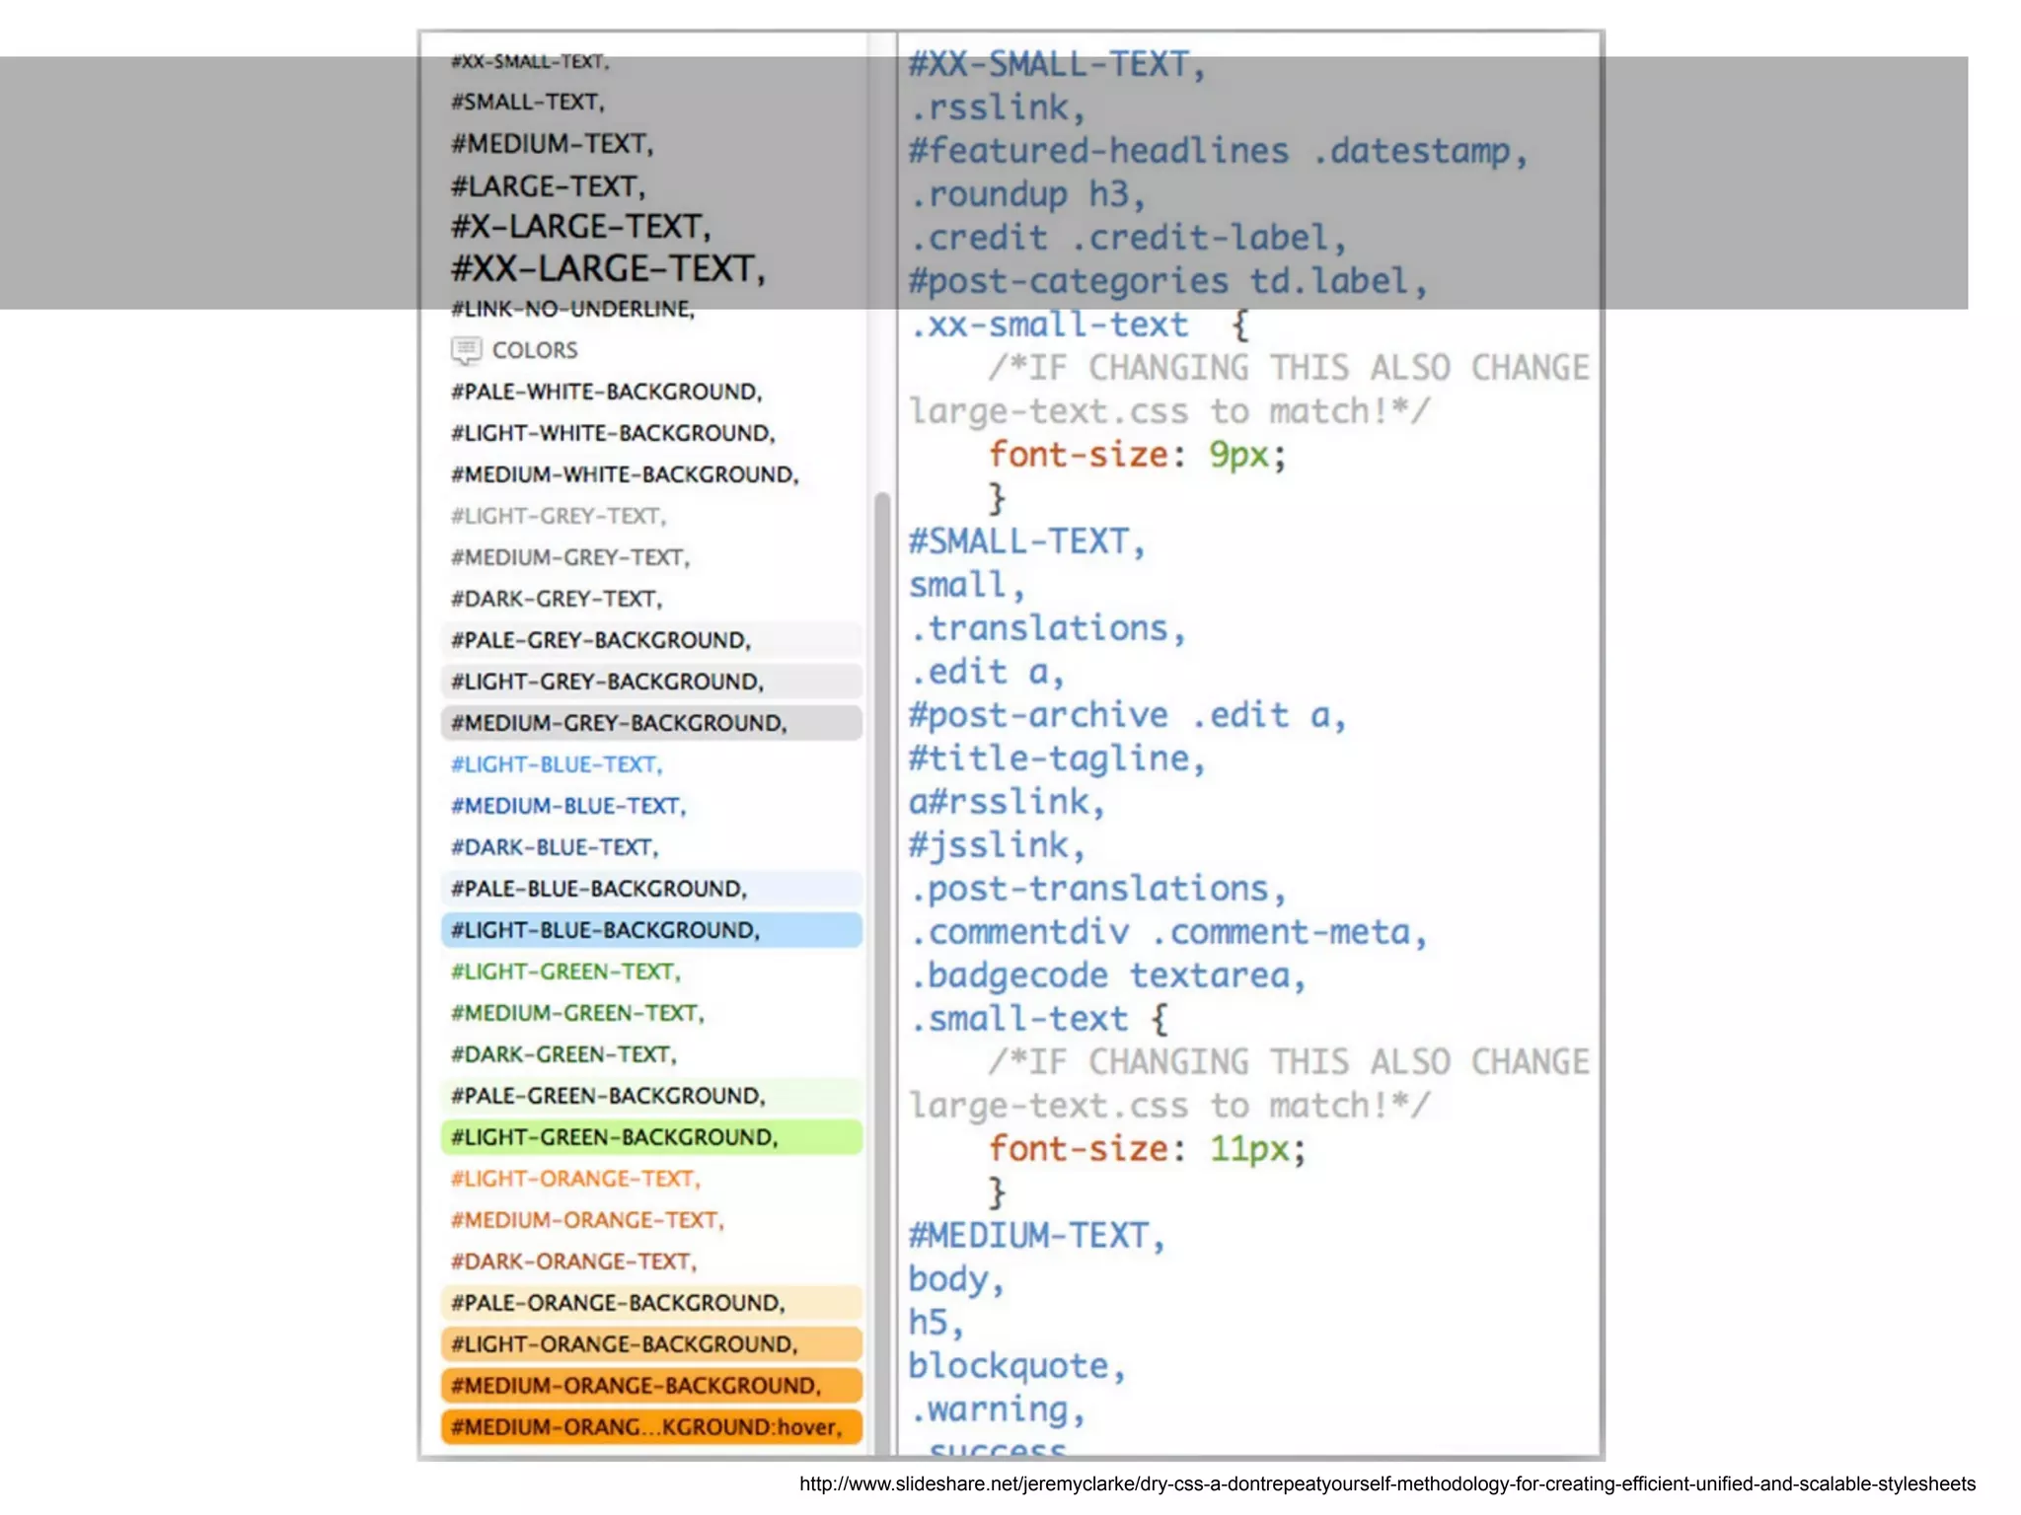The height and width of the screenshot is (1515, 2021).
Task: Select #PALE-ORANGE-BACKGROUND row
Action: coord(651,1303)
